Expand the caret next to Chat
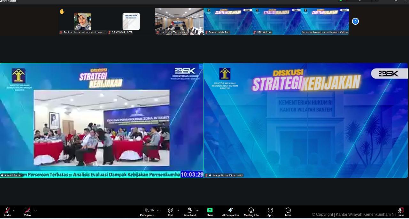Image resolution: width=409 pixels, height=219 pixels. [178, 210]
